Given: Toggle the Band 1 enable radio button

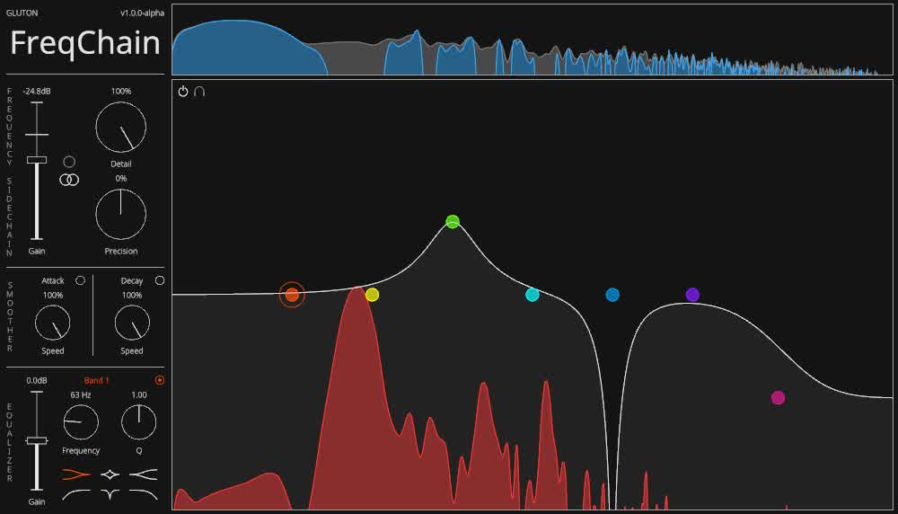Looking at the screenshot, I should [160, 380].
